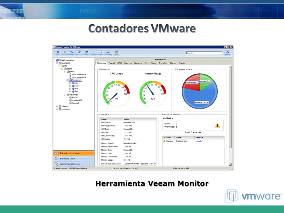The width and height of the screenshot is (284, 213).
Task: Open the Alarms tab
Action: pyautogui.click(x=173, y=63)
